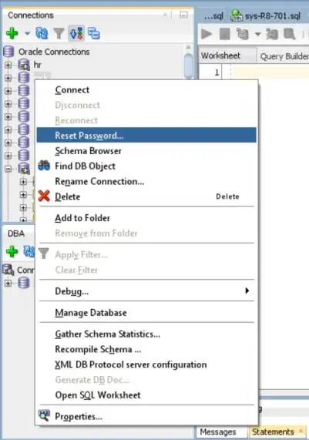The image size is (309, 440).
Task: Minimize the Connections panel
Action: pyautogui.click(x=184, y=15)
